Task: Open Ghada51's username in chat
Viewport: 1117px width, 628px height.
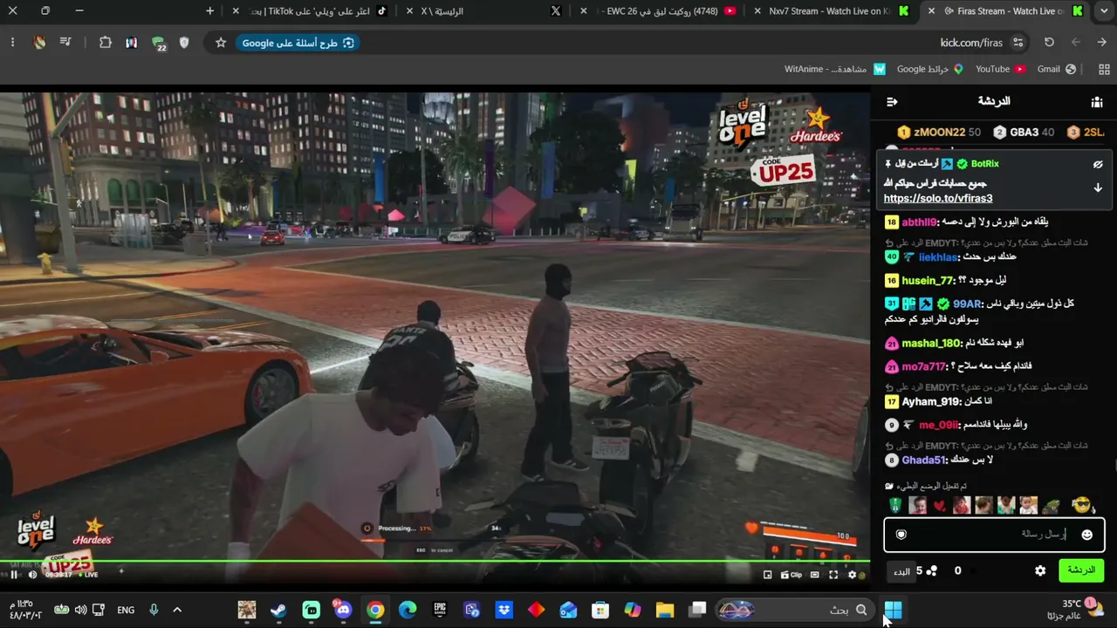Action: click(924, 461)
